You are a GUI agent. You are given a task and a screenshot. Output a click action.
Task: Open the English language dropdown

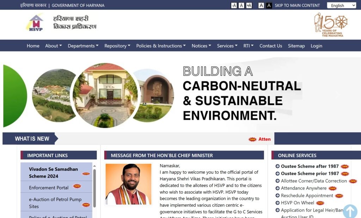tap(342, 6)
